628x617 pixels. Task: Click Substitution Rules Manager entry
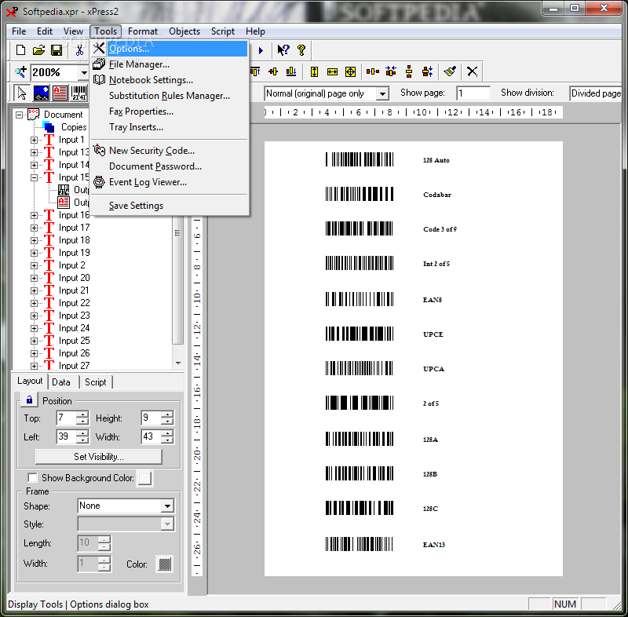point(170,96)
